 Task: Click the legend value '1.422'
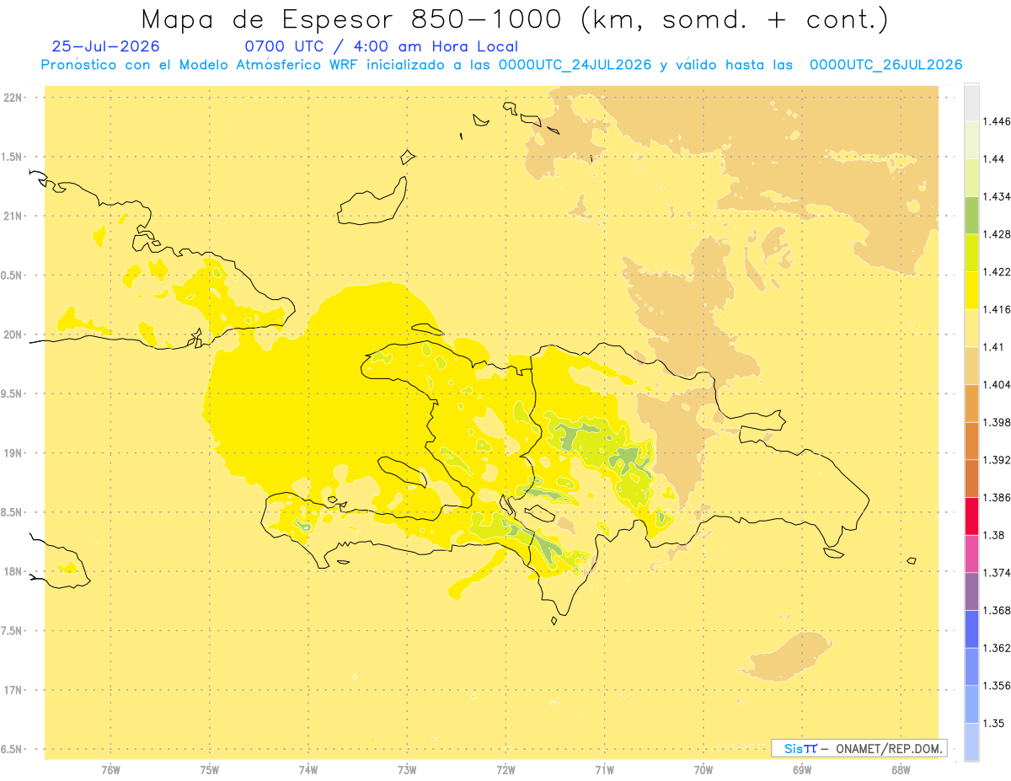click(998, 272)
